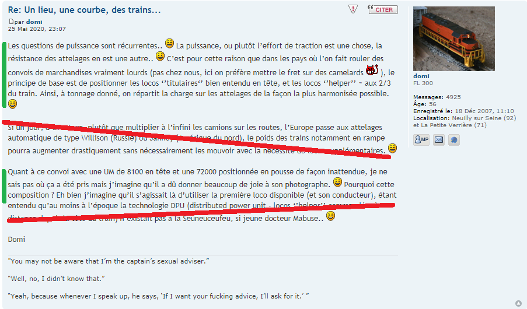Click the smiley after 'est une autre..'
The width and height of the screenshot is (527, 309).
pyautogui.click(x=160, y=56)
